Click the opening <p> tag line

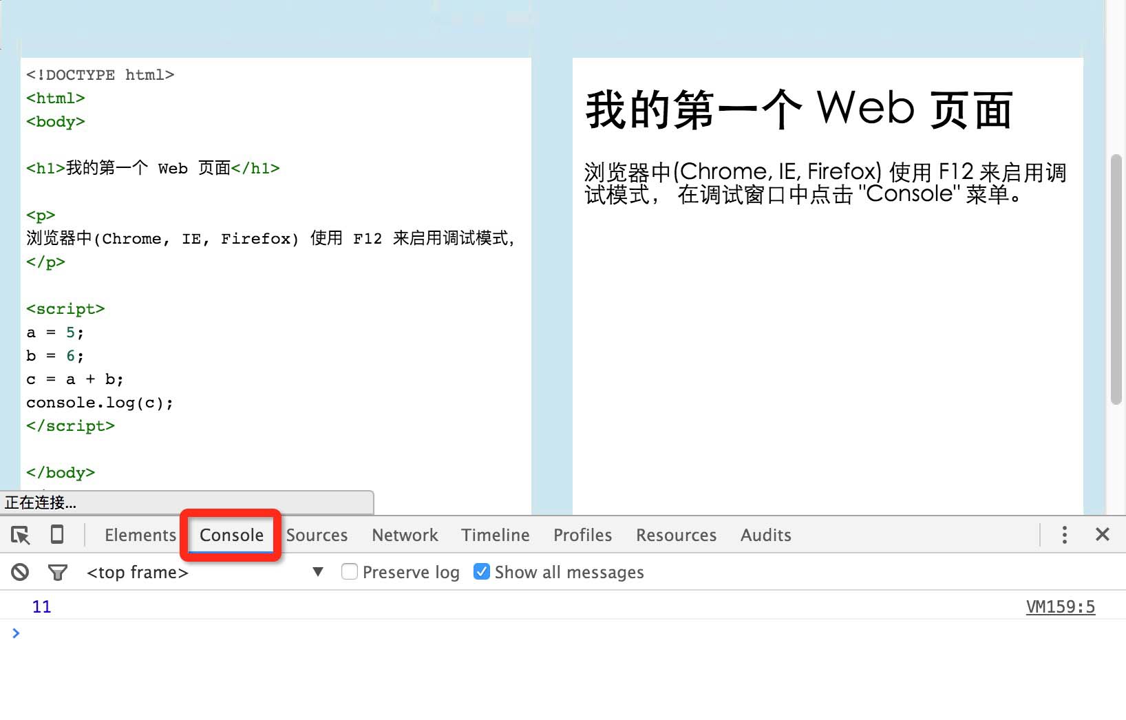point(41,215)
